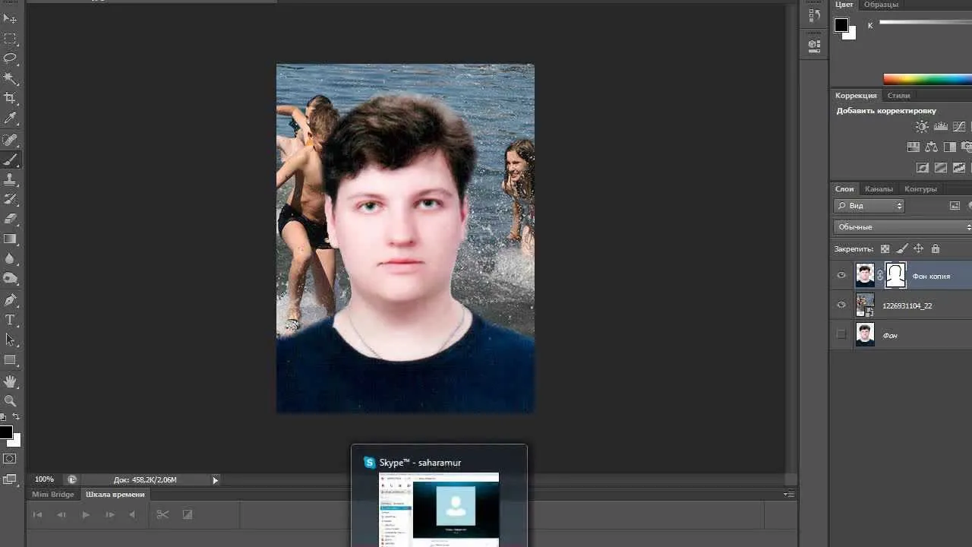Select the Lasso tool
This screenshot has width=972, height=547.
click(11, 58)
